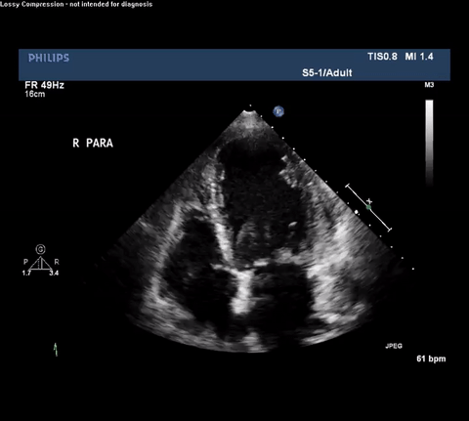Click the TIS0.8 thermal index readout
This screenshot has height=421, width=469.
pos(382,57)
